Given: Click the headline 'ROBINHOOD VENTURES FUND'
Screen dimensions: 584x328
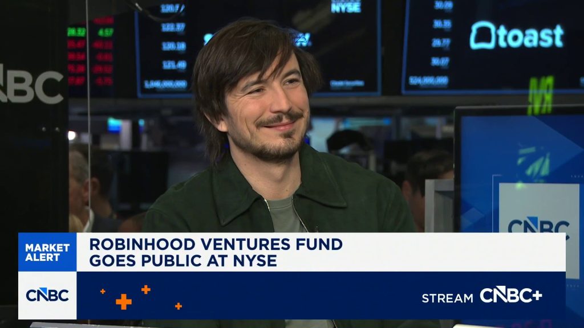Looking at the screenshot, I should (216, 244).
